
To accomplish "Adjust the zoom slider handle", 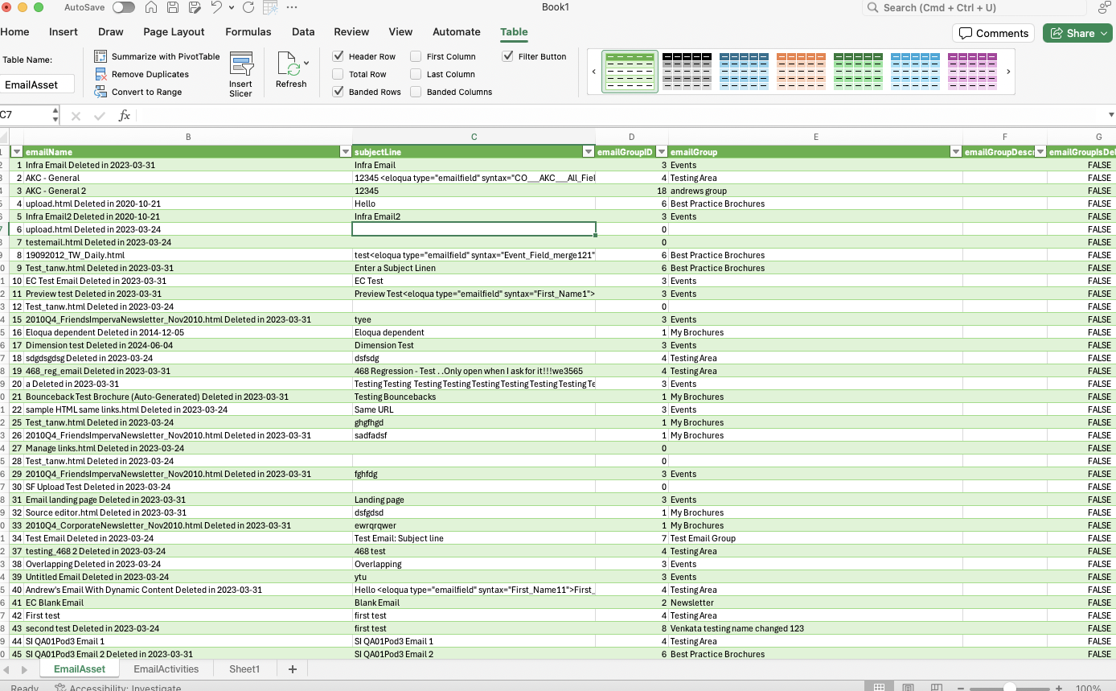I will [1010, 689].
